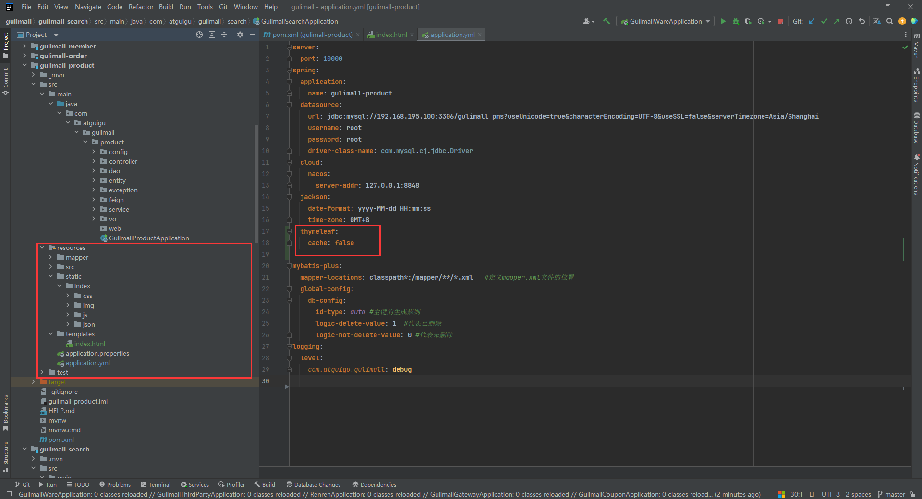Open the GulimallWareApplication run configuration dropdown
922x499 pixels.
(666, 21)
